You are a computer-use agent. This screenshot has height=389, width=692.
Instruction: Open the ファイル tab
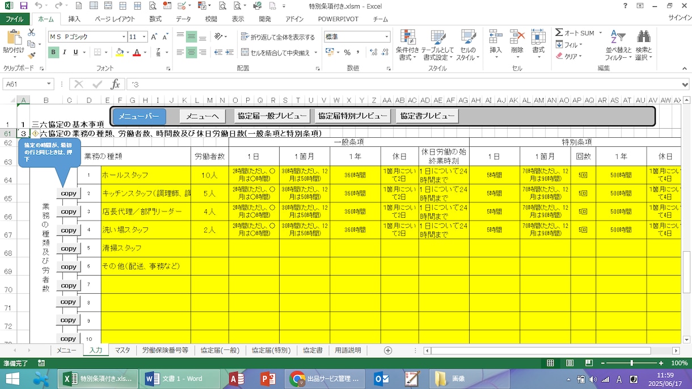tap(14, 19)
